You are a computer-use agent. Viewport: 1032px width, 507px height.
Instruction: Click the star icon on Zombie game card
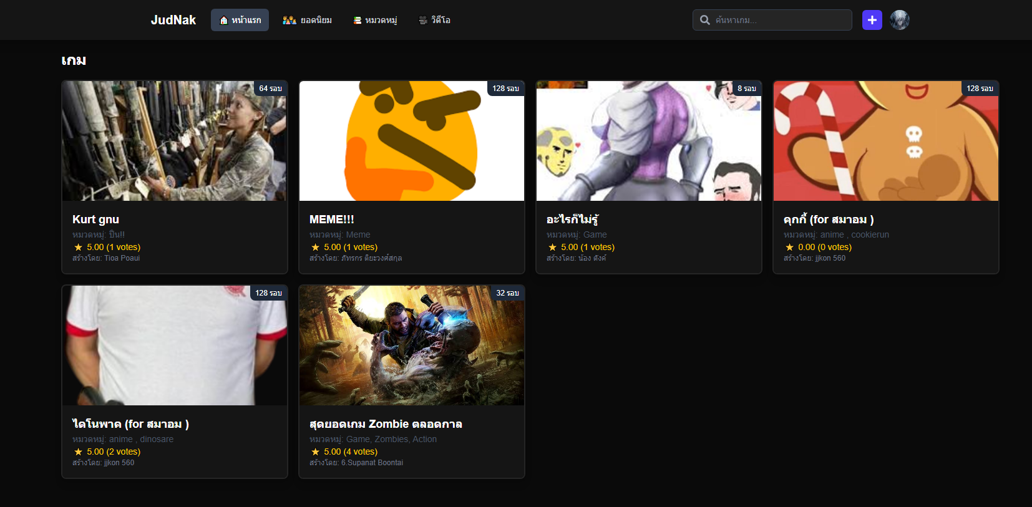(315, 452)
